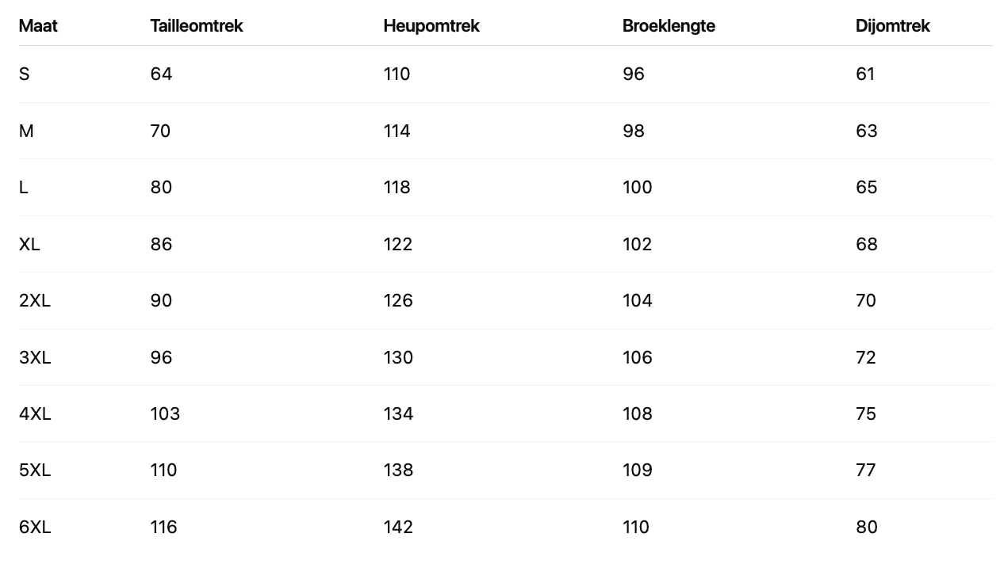
Task: Click the Dijomtrek column header
Action: 892,26
